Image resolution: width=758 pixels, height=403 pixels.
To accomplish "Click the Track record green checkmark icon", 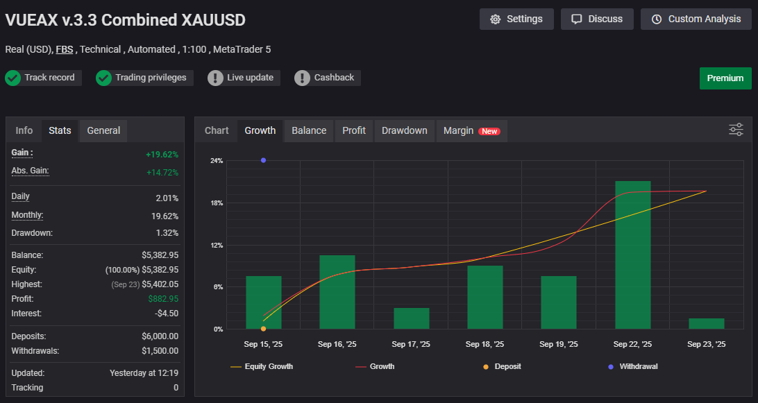I will [12, 77].
